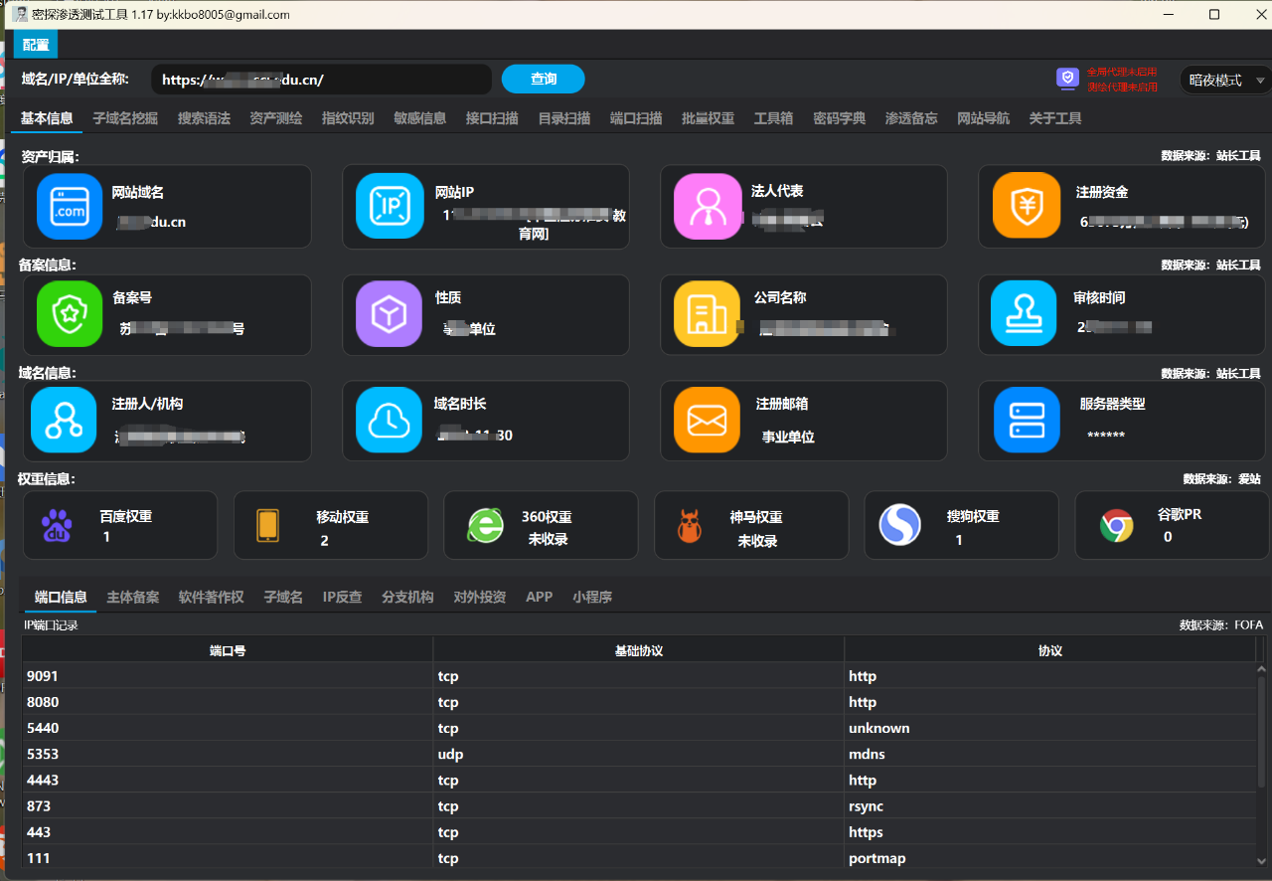Click the mobile weight phone icon
This screenshot has height=881, width=1272.
[x=267, y=525]
